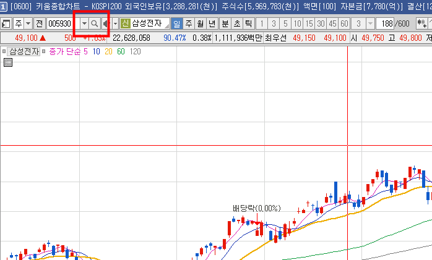Select the 초 second chart period
Viewport: 432px width, 260px height.
237,24
